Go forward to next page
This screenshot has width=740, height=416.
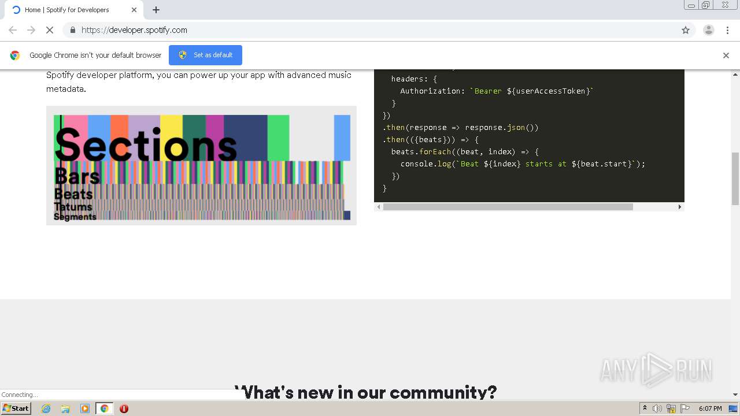(31, 30)
